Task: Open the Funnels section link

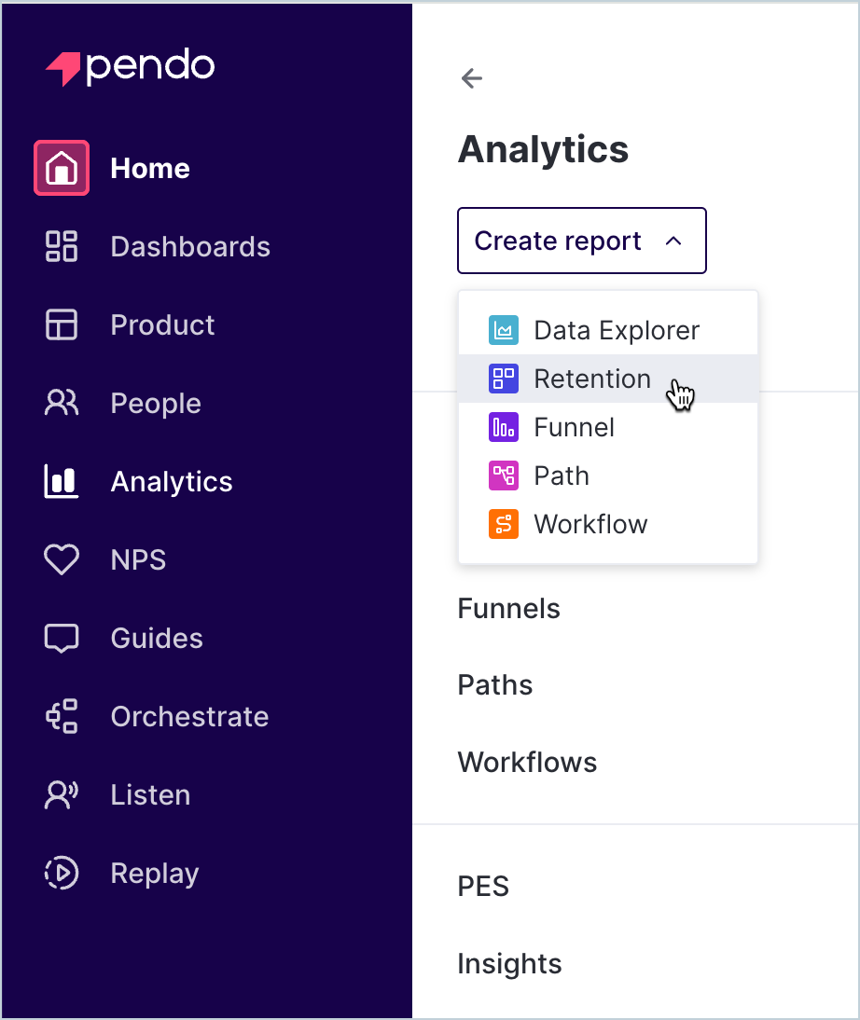Action: pos(509,609)
